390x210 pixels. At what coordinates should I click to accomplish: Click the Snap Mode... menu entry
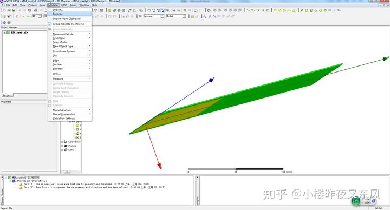coord(69,42)
